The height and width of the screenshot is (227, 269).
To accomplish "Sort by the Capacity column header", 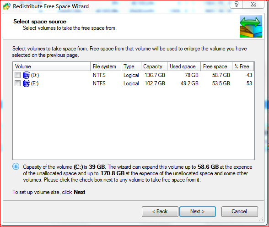I will point(154,66).
